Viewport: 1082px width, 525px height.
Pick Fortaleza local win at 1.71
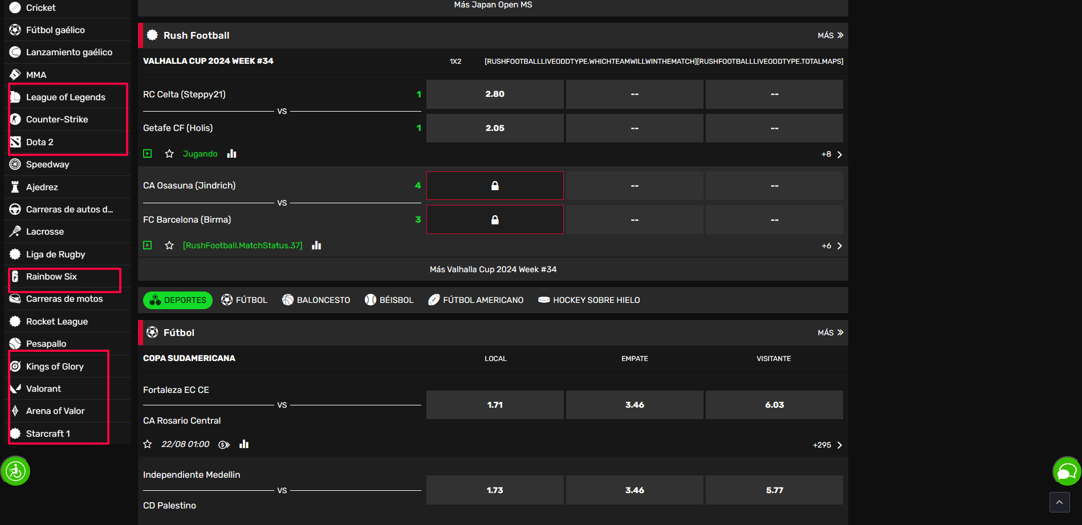[495, 405]
